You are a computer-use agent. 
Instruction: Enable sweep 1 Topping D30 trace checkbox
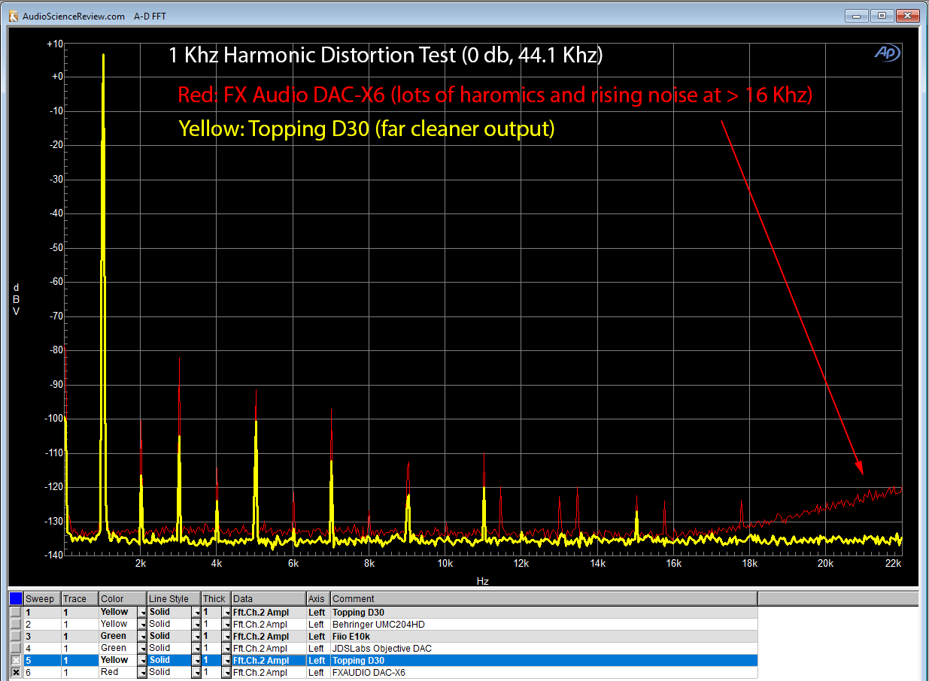click(16, 612)
